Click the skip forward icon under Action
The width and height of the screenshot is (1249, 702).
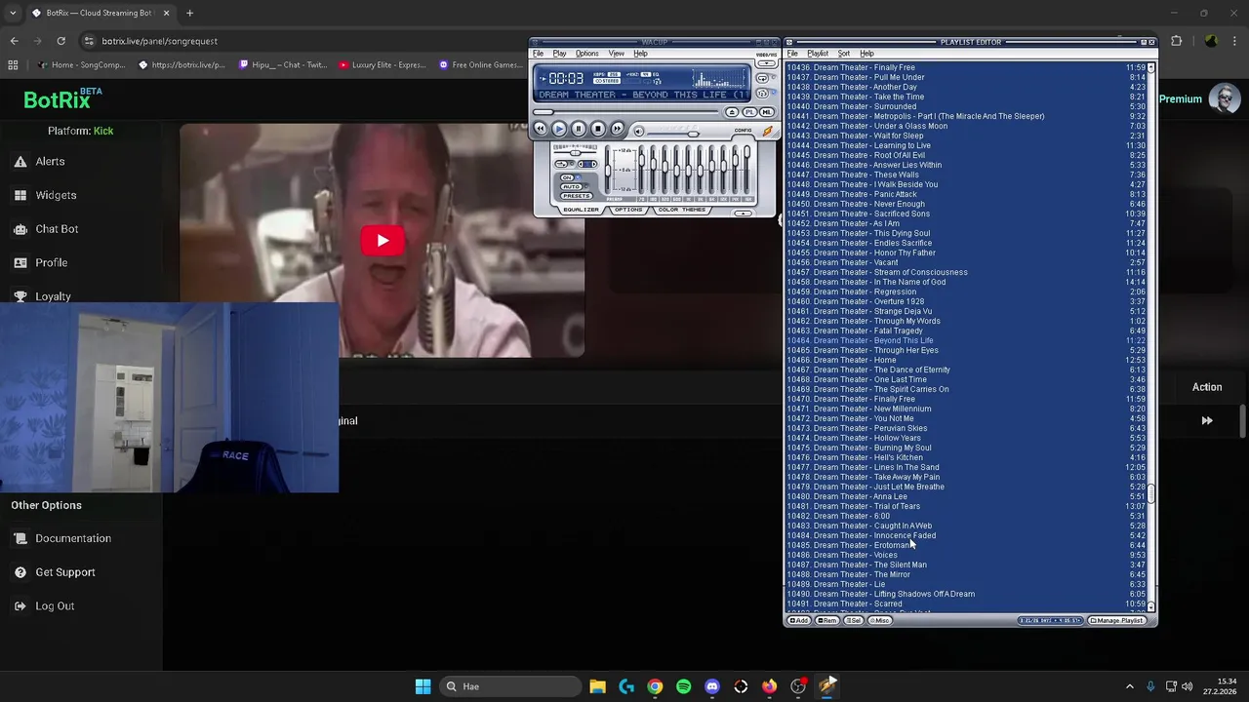[x=1207, y=420]
